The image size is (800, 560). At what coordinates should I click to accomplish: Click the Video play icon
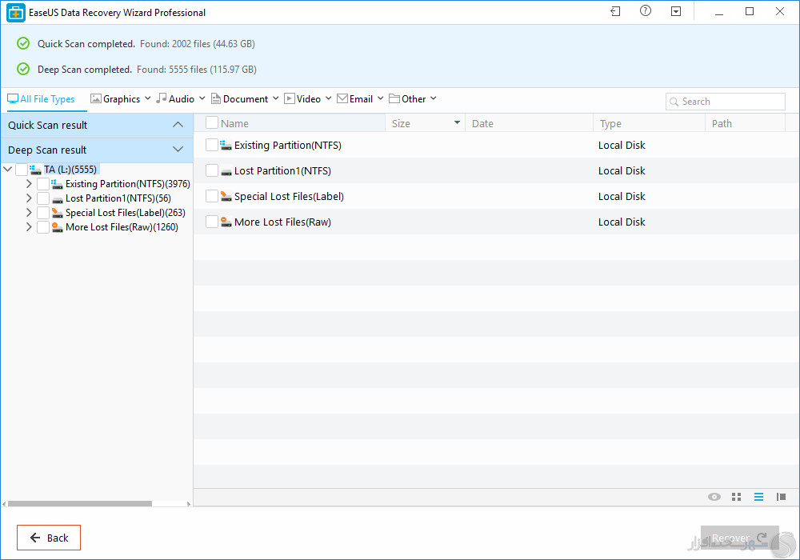click(290, 98)
